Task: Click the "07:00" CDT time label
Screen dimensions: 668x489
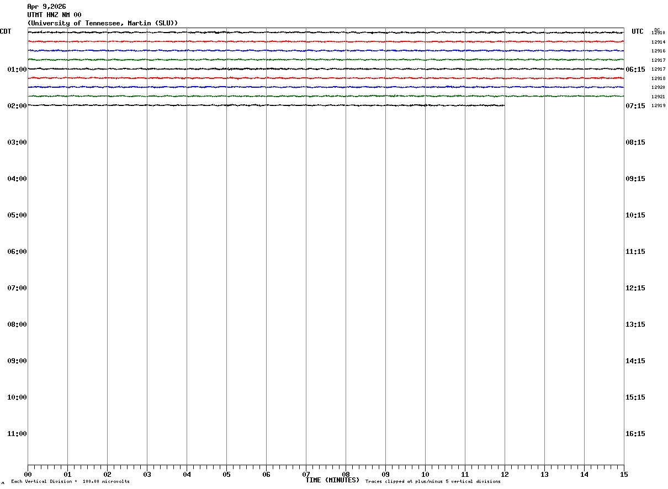Action: (x=17, y=288)
